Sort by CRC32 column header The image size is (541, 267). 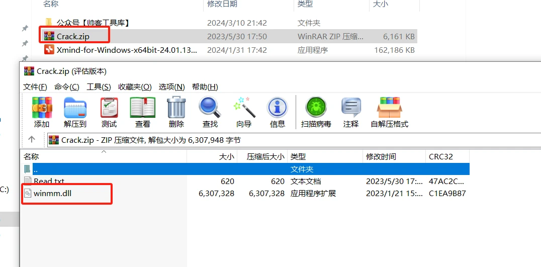pos(447,156)
